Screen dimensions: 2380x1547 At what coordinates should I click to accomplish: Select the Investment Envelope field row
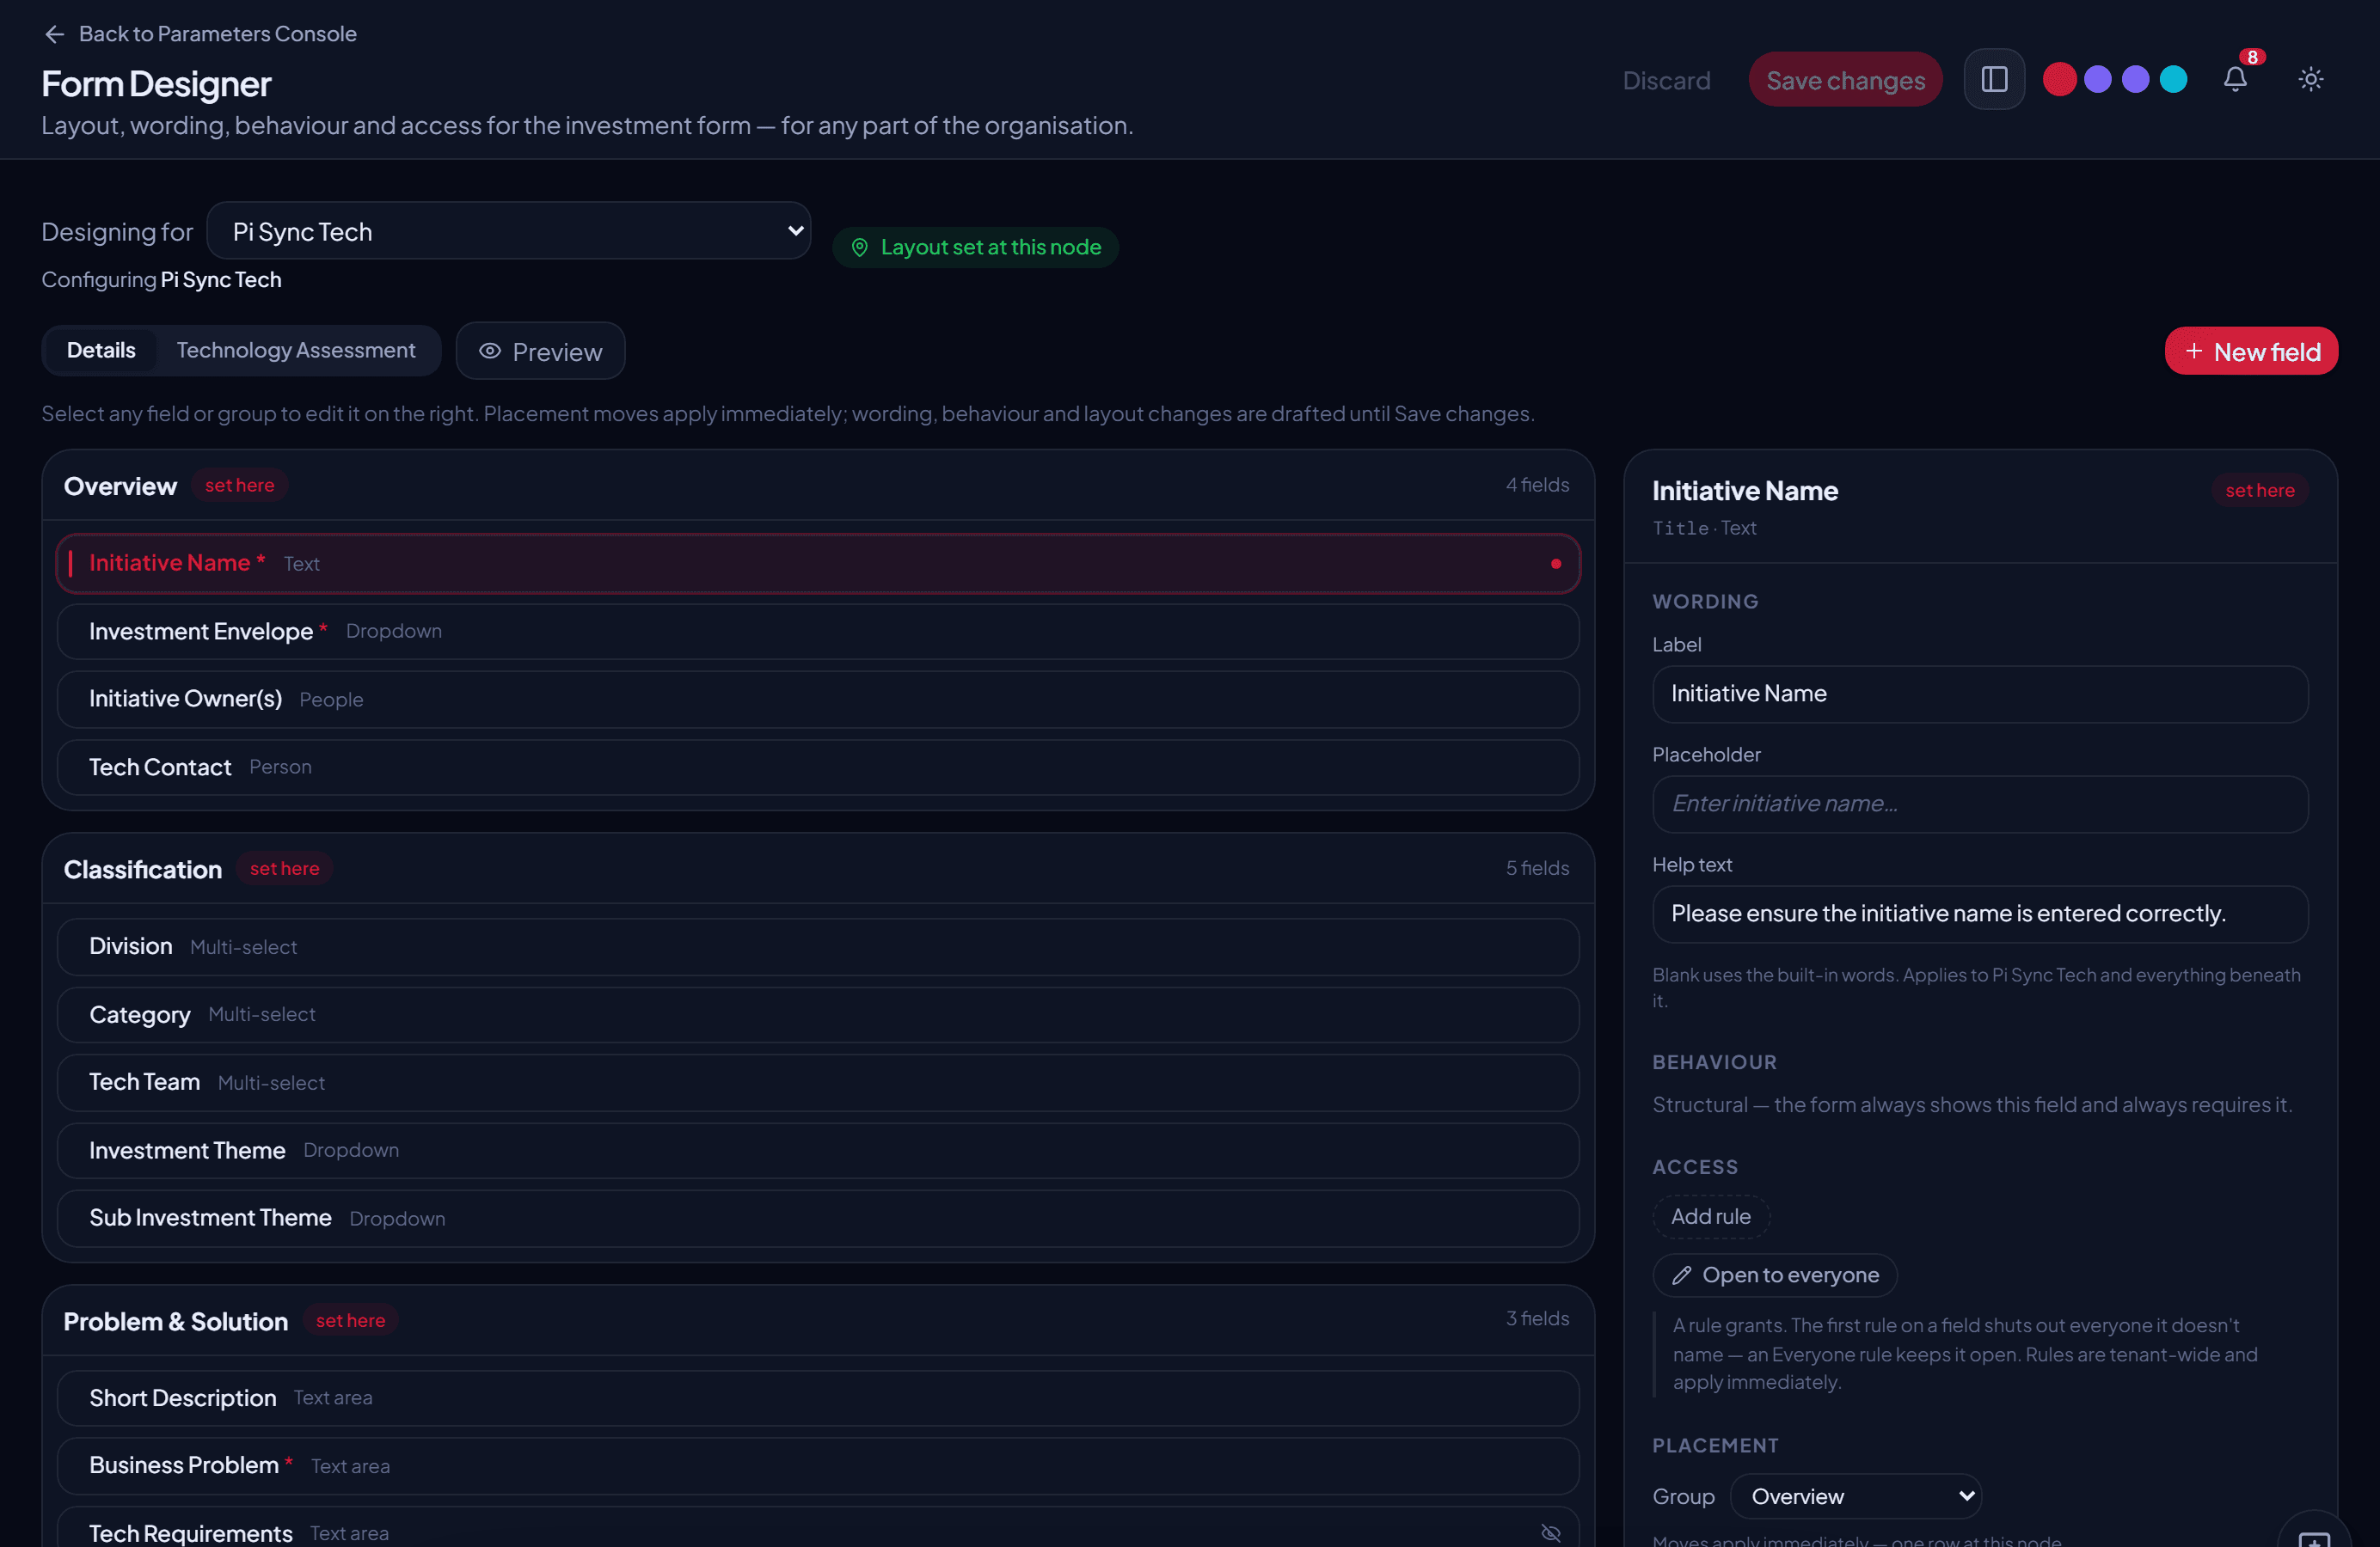(818, 632)
